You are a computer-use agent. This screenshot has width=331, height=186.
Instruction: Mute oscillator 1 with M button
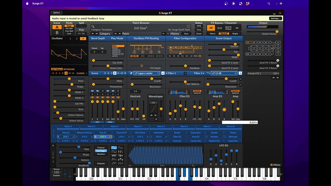pos(92,91)
